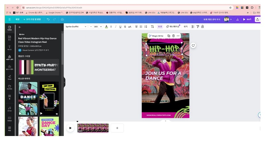
Task: Toggle italic formatting
Action: [116, 27]
